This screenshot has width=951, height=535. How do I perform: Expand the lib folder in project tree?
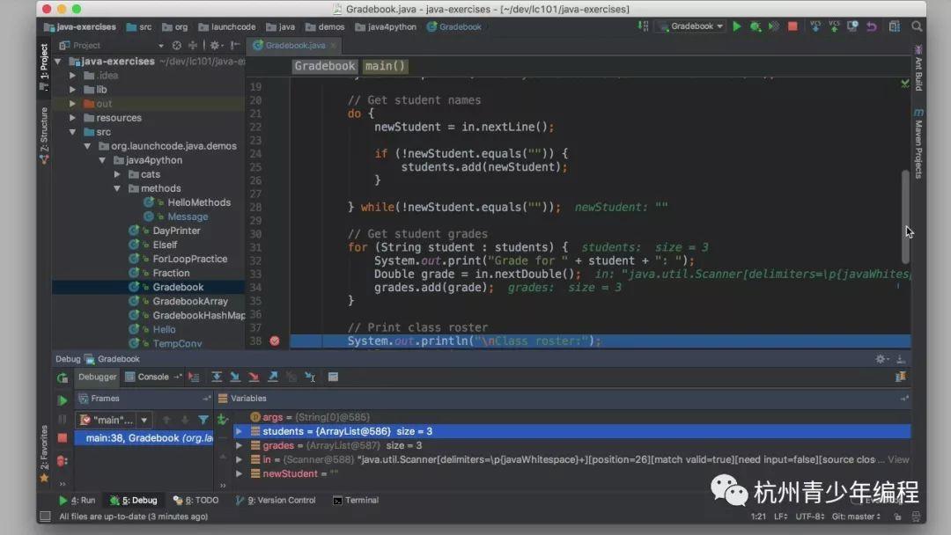pyautogui.click(x=72, y=90)
